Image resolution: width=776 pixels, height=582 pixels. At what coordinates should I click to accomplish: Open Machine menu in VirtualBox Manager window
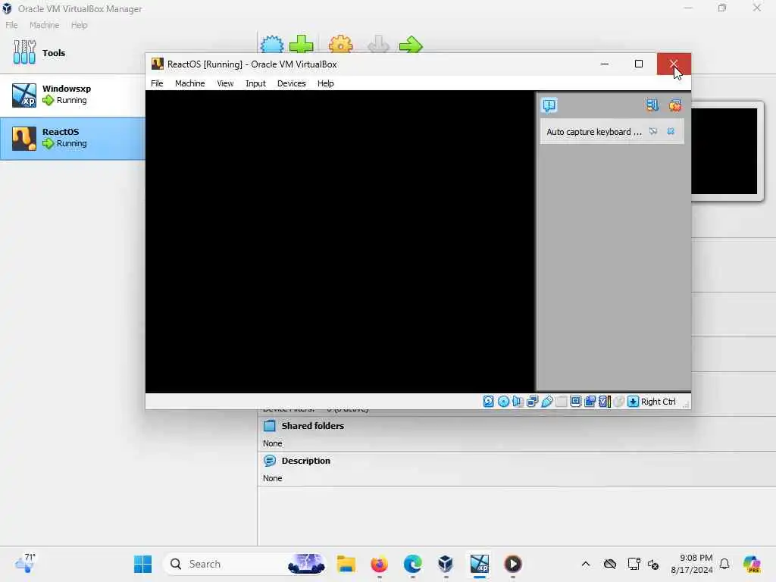click(44, 25)
